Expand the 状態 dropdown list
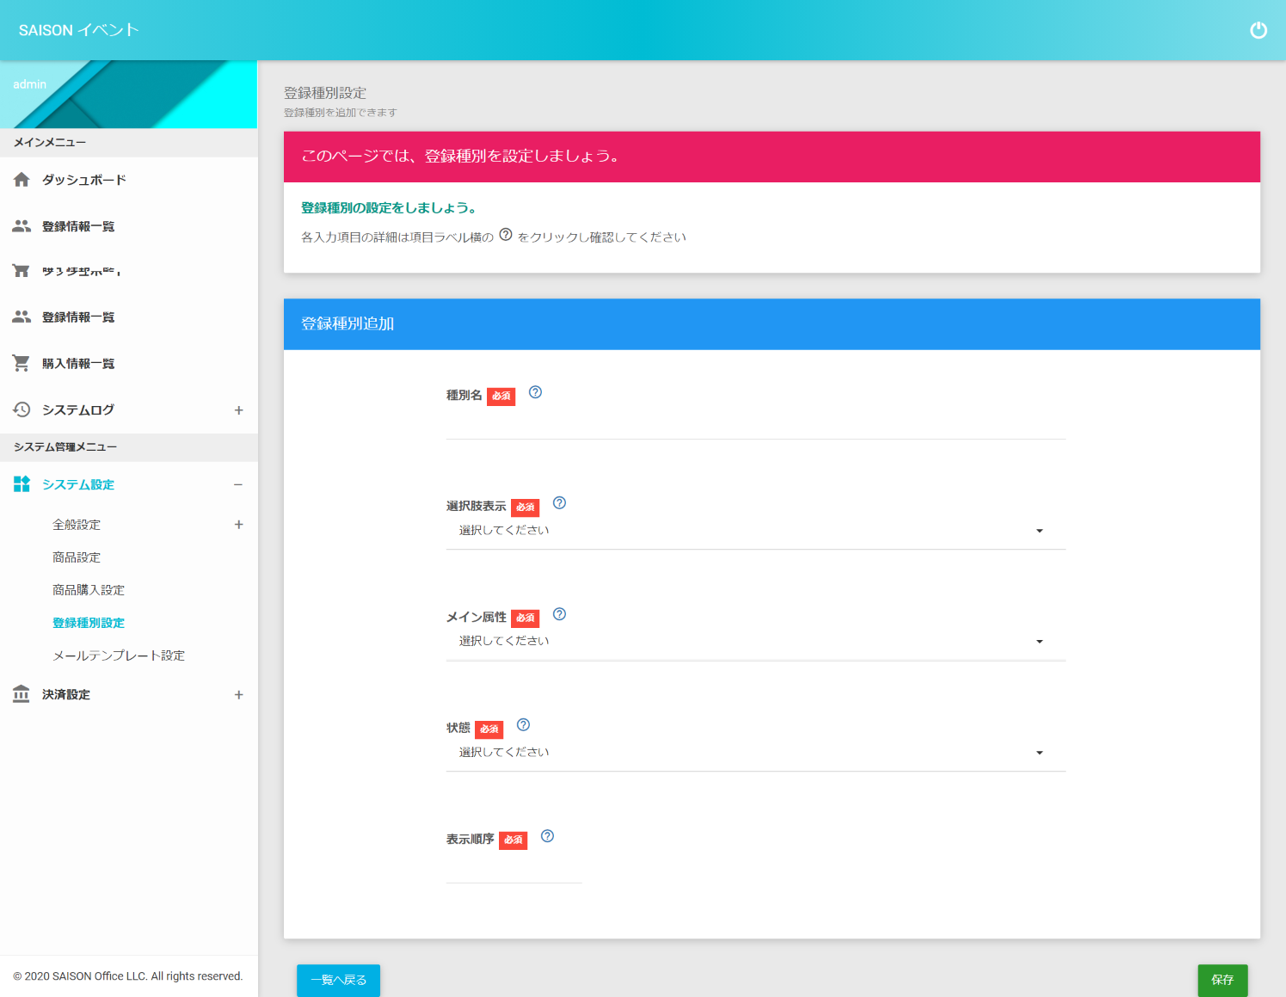Image resolution: width=1286 pixels, height=997 pixels. point(754,753)
